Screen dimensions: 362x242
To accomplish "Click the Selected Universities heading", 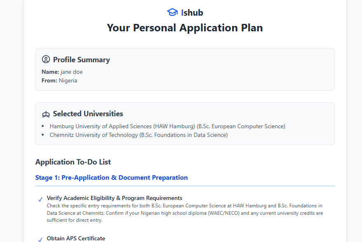I will point(88,114).
